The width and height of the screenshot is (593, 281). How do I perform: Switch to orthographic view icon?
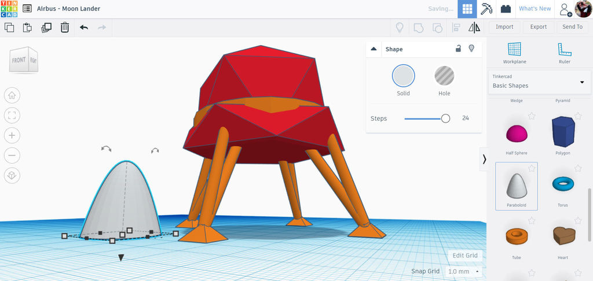(x=12, y=175)
